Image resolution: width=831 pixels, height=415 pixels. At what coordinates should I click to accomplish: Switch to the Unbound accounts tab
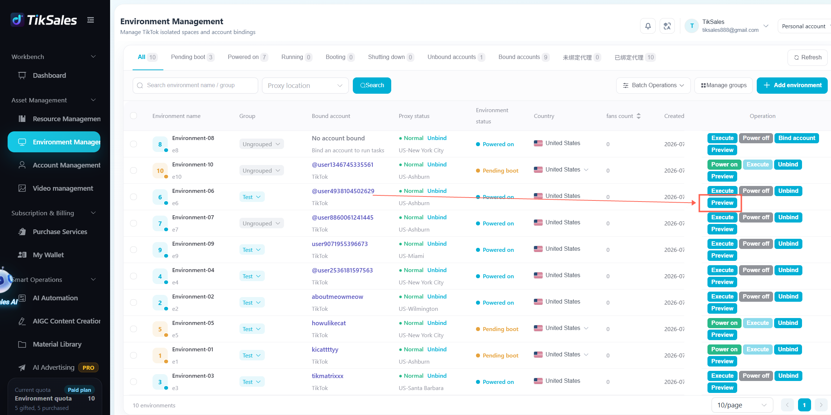tap(455, 57)
